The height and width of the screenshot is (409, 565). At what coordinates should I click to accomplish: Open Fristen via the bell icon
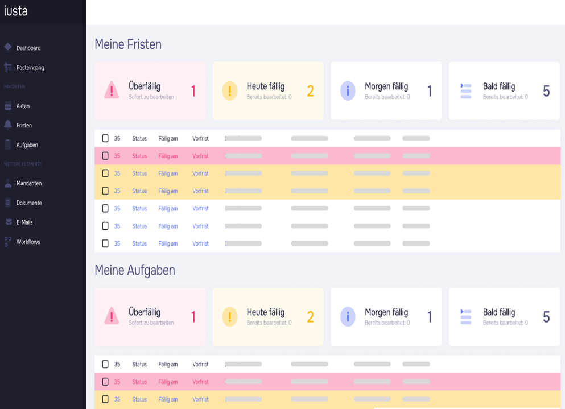click(8, 125)
